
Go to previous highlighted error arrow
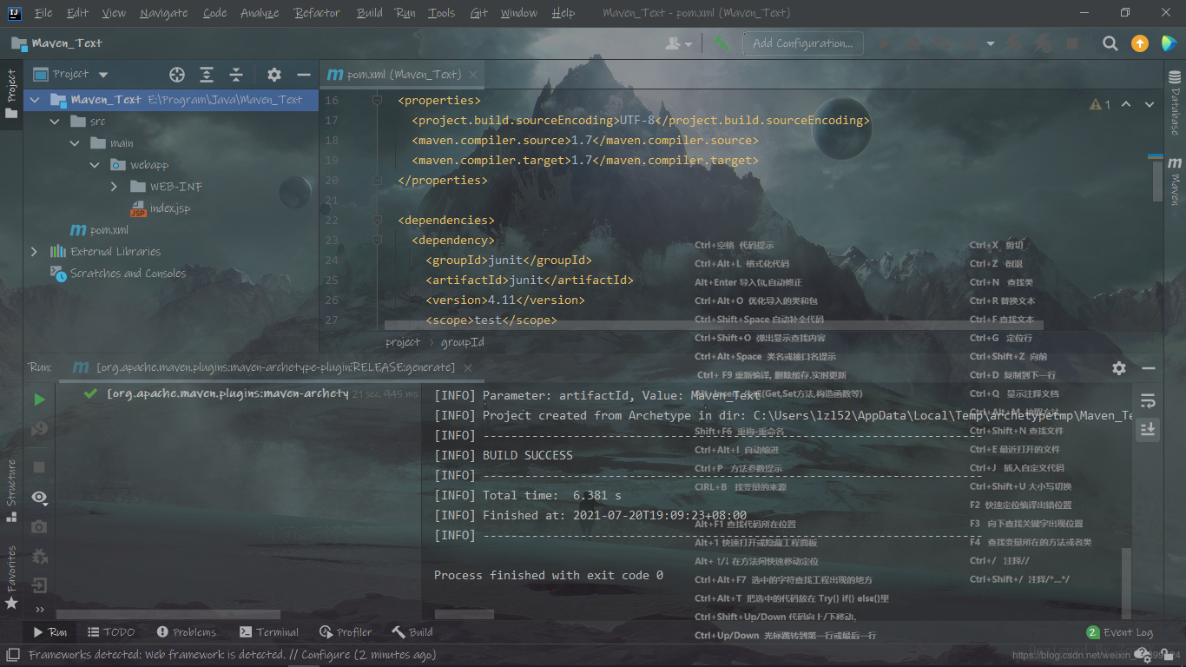point(1126,104)
